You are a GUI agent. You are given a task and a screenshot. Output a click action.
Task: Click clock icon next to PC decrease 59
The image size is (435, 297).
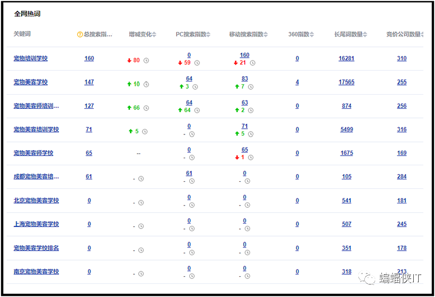[197, 63]
